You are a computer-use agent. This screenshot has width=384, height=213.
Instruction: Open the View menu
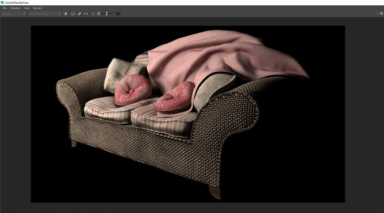(27, 8)
